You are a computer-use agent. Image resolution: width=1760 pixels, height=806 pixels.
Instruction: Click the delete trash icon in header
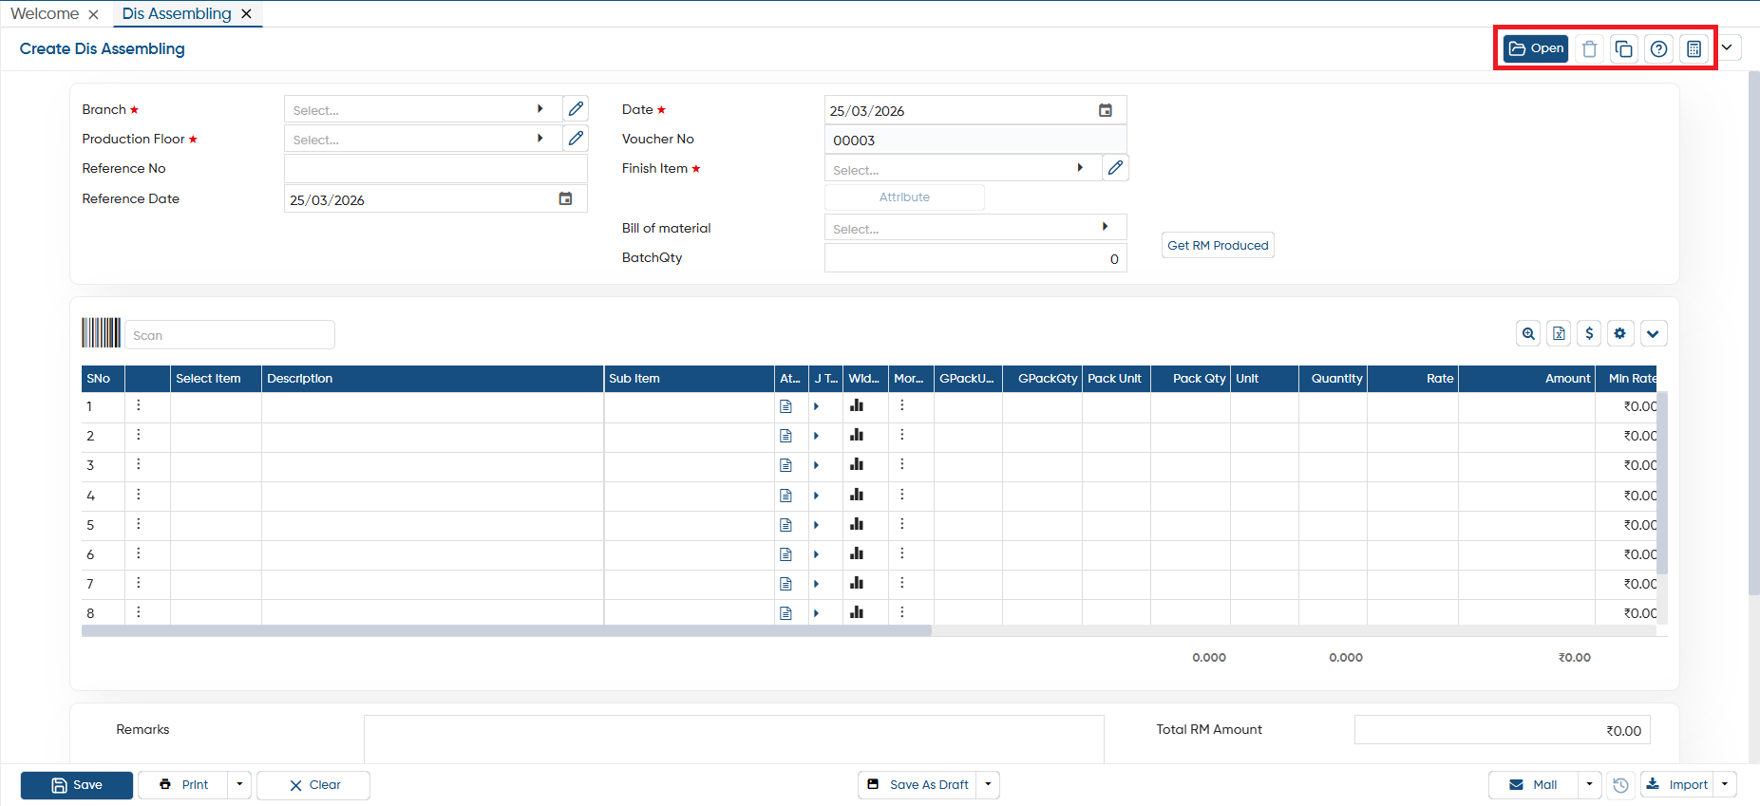coord(1589,48)
